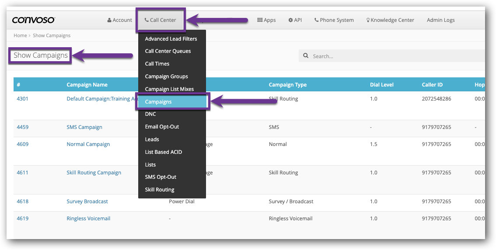Screen dimensions: 496x250
Task: Open the Account menu
Action: tap(119, 20)
